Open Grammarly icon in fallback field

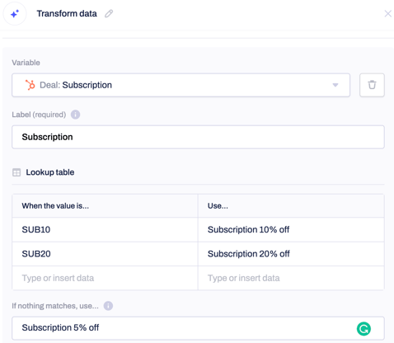[364, 329]
